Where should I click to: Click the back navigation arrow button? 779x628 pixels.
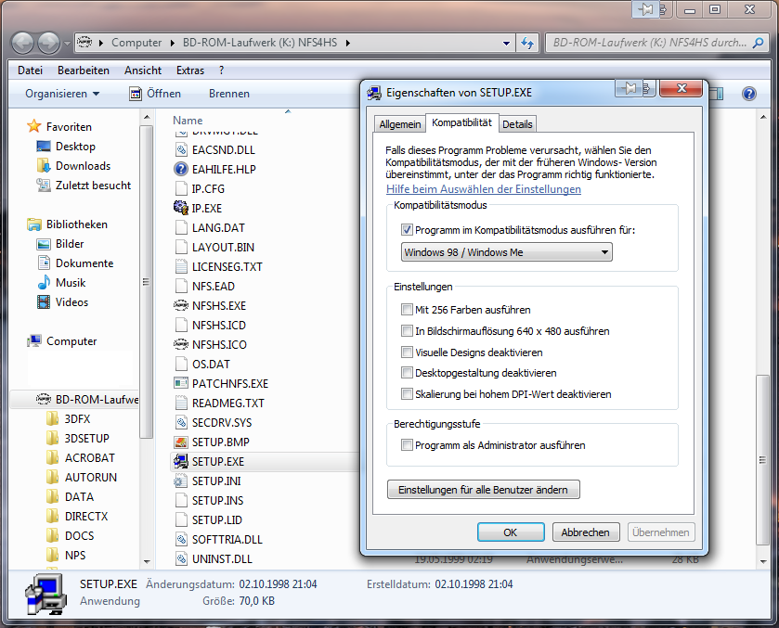[x=23, y=43]
